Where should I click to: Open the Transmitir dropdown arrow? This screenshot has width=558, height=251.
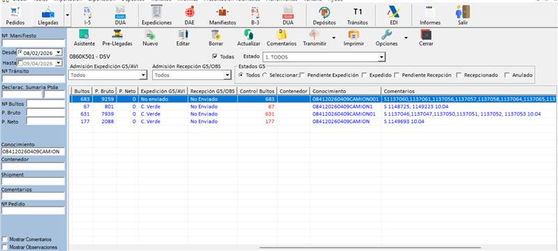point(334,38)
